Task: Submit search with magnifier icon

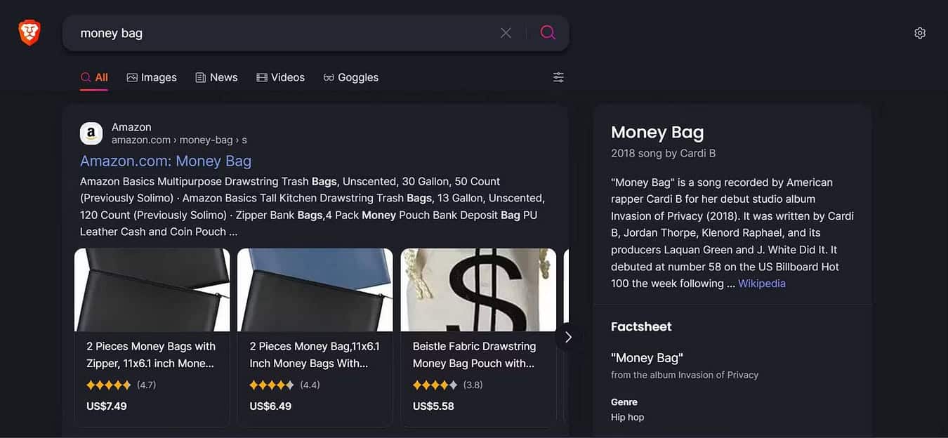Action: [x=548, y=32]
